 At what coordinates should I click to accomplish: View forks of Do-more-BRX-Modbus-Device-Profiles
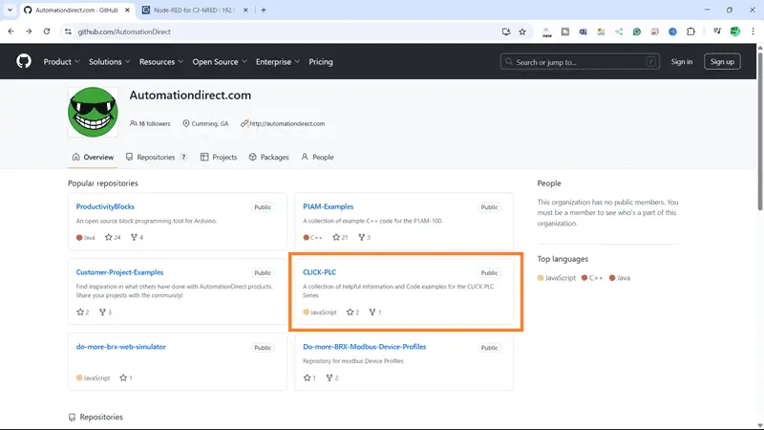(x=332, y=377)
